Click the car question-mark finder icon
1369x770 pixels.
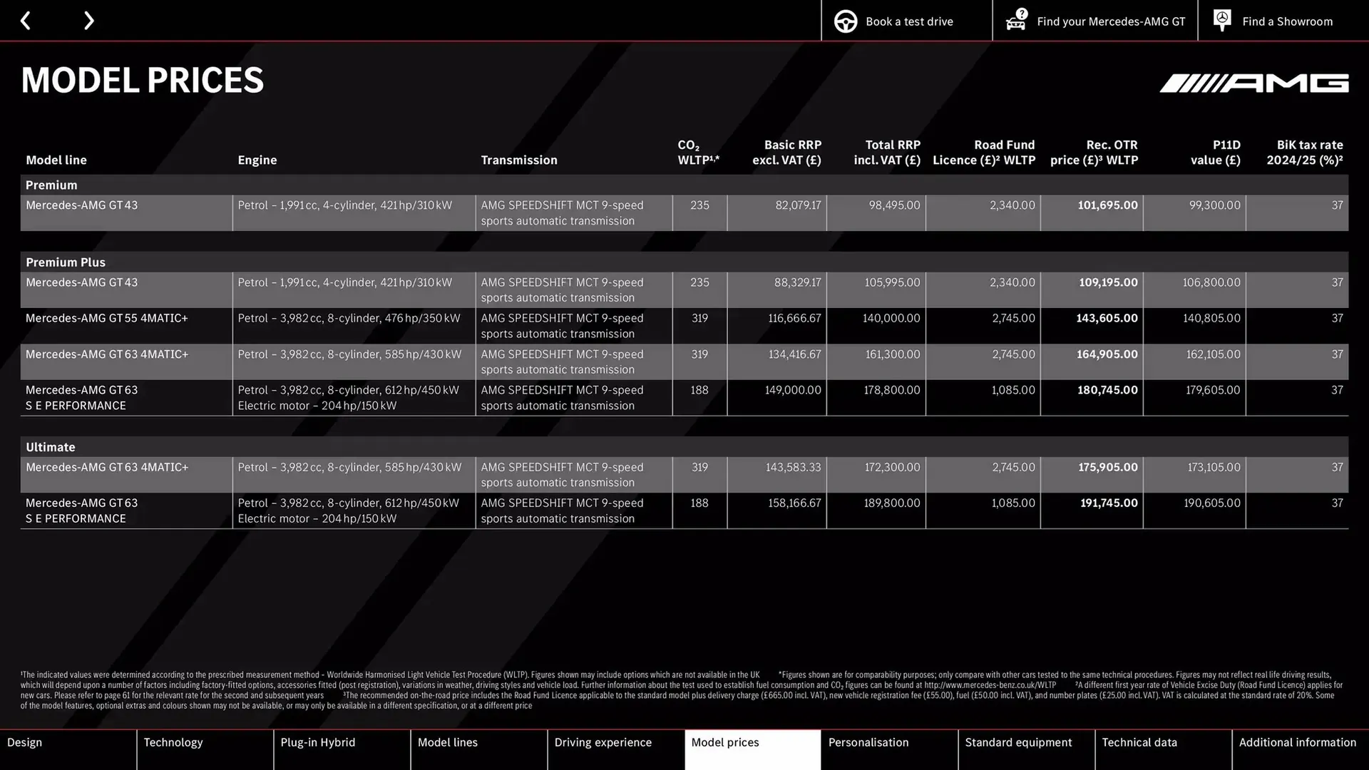pyautogui.click(x=1017, y=20)
